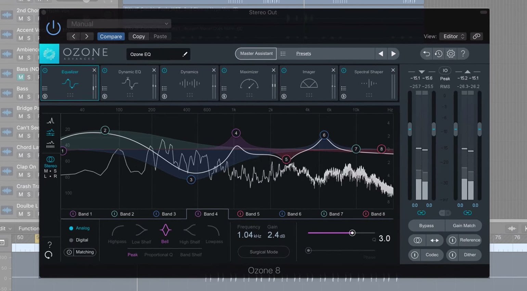Image resolution: width=527 pixels, height=291 pixels.
Task: Select EQ node 3 on the curve
Action: coord(191,179)
